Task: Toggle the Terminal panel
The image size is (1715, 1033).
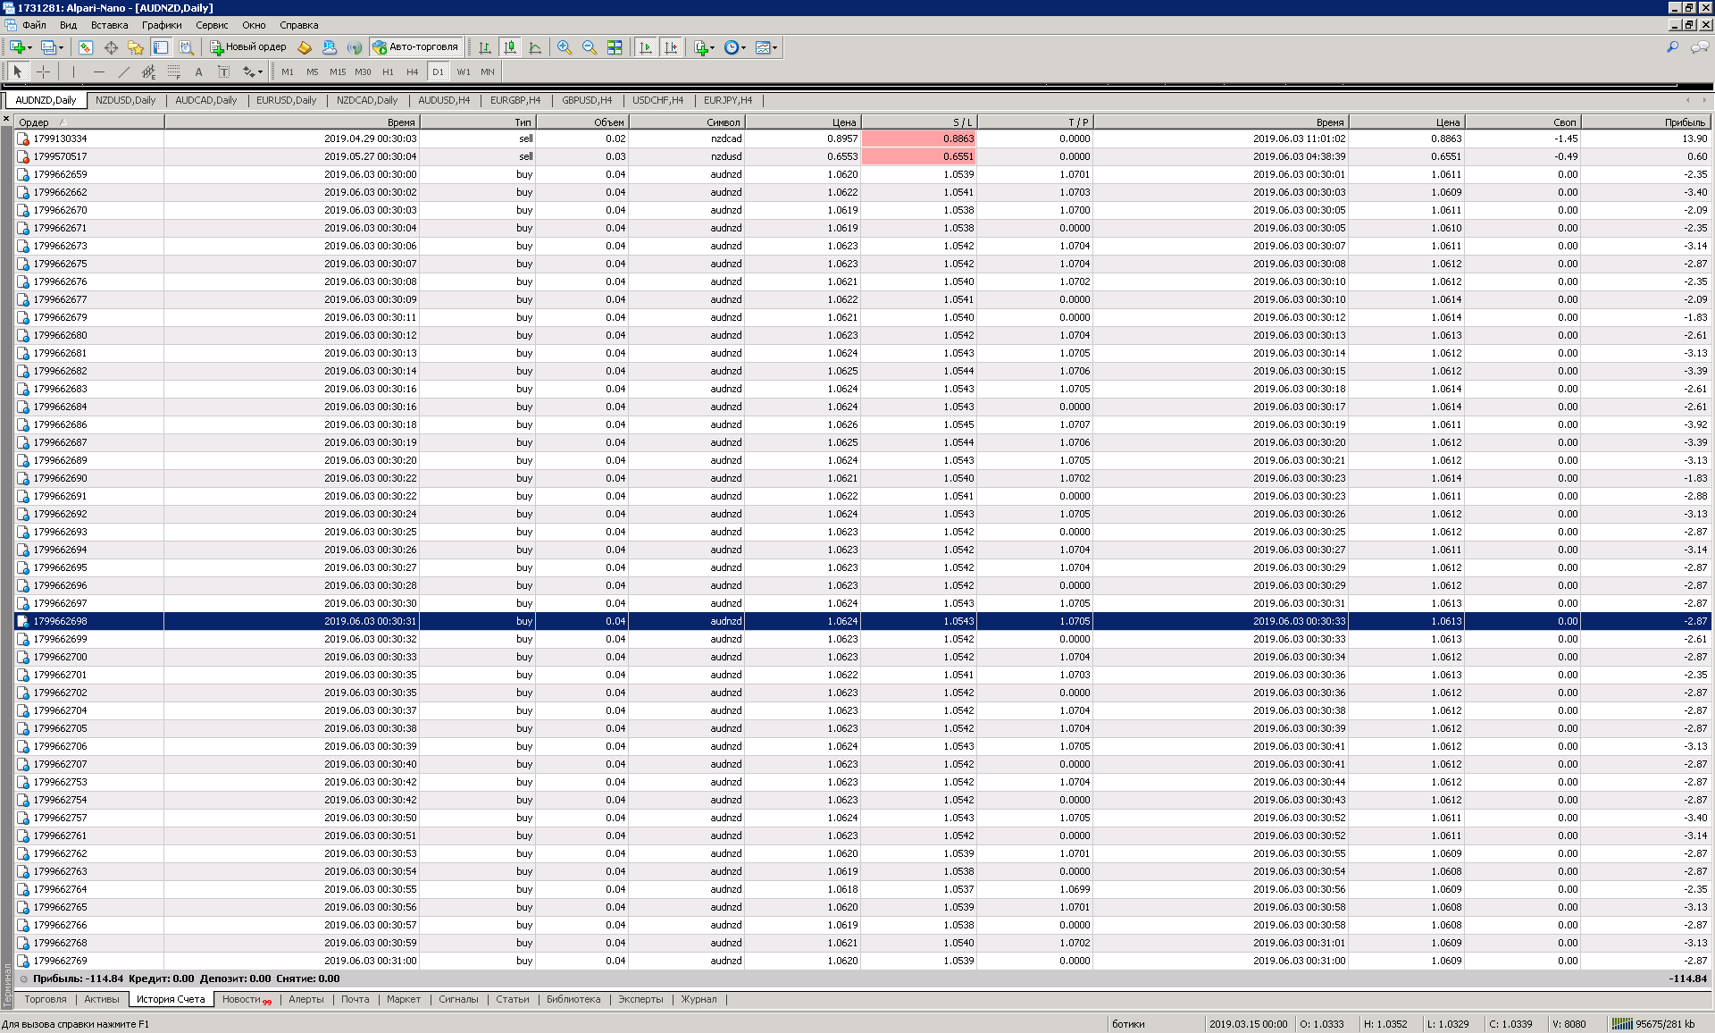Action: click(x=161, y=47)
